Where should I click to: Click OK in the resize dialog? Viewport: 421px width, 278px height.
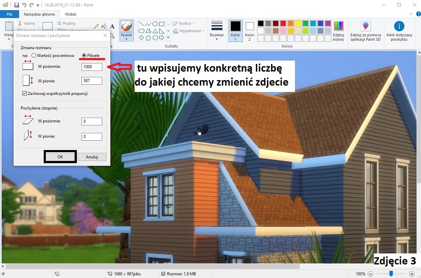[x=60, y=157]
